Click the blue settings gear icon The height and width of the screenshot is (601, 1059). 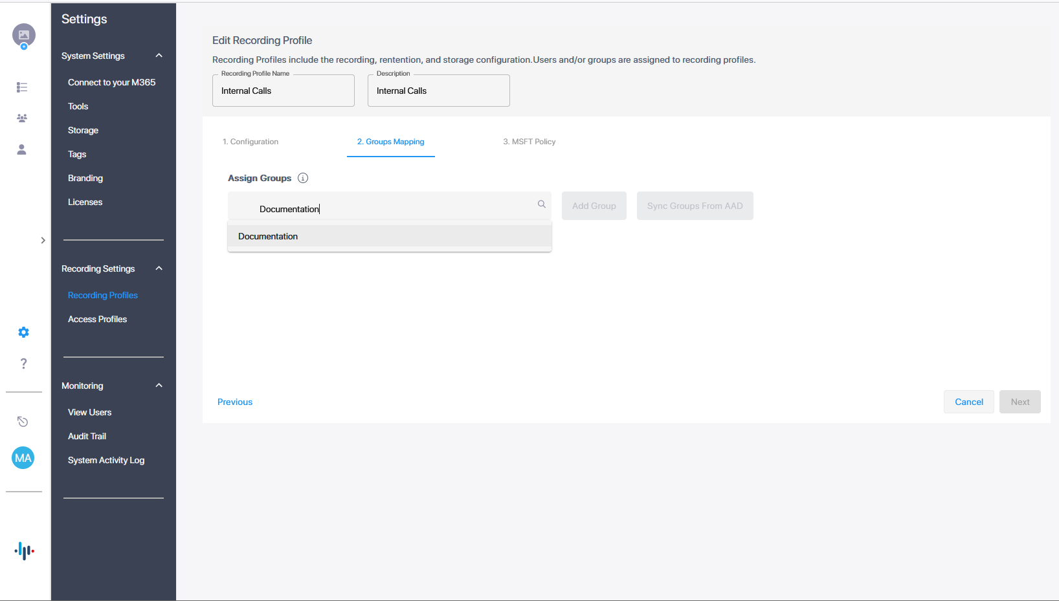(23, 333)
